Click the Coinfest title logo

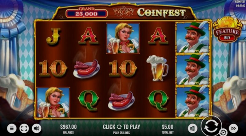tap(161, 12)
